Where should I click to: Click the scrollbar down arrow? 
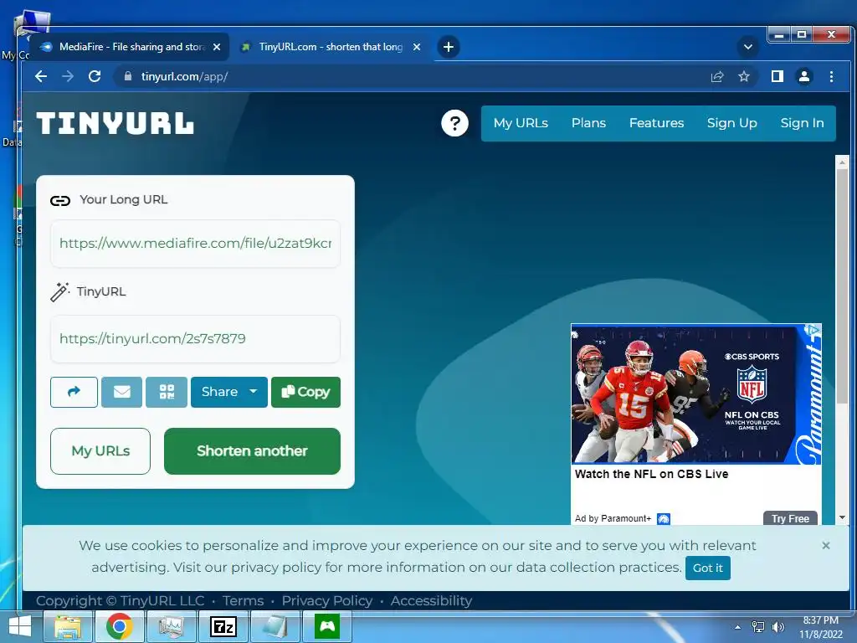[842, 517]
